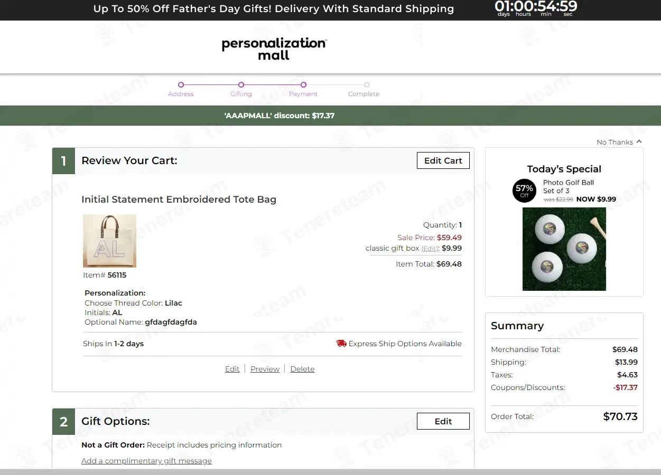The height and width of the screenshot is (475, 661).
Task: Go to the Gifting checkout step
Action: pyautogui.click(x=241, y=89)
